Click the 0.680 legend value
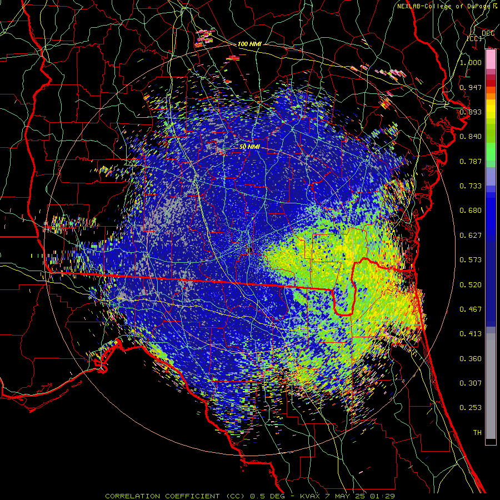This screenshot has height=500, width=500. (471, 211)
